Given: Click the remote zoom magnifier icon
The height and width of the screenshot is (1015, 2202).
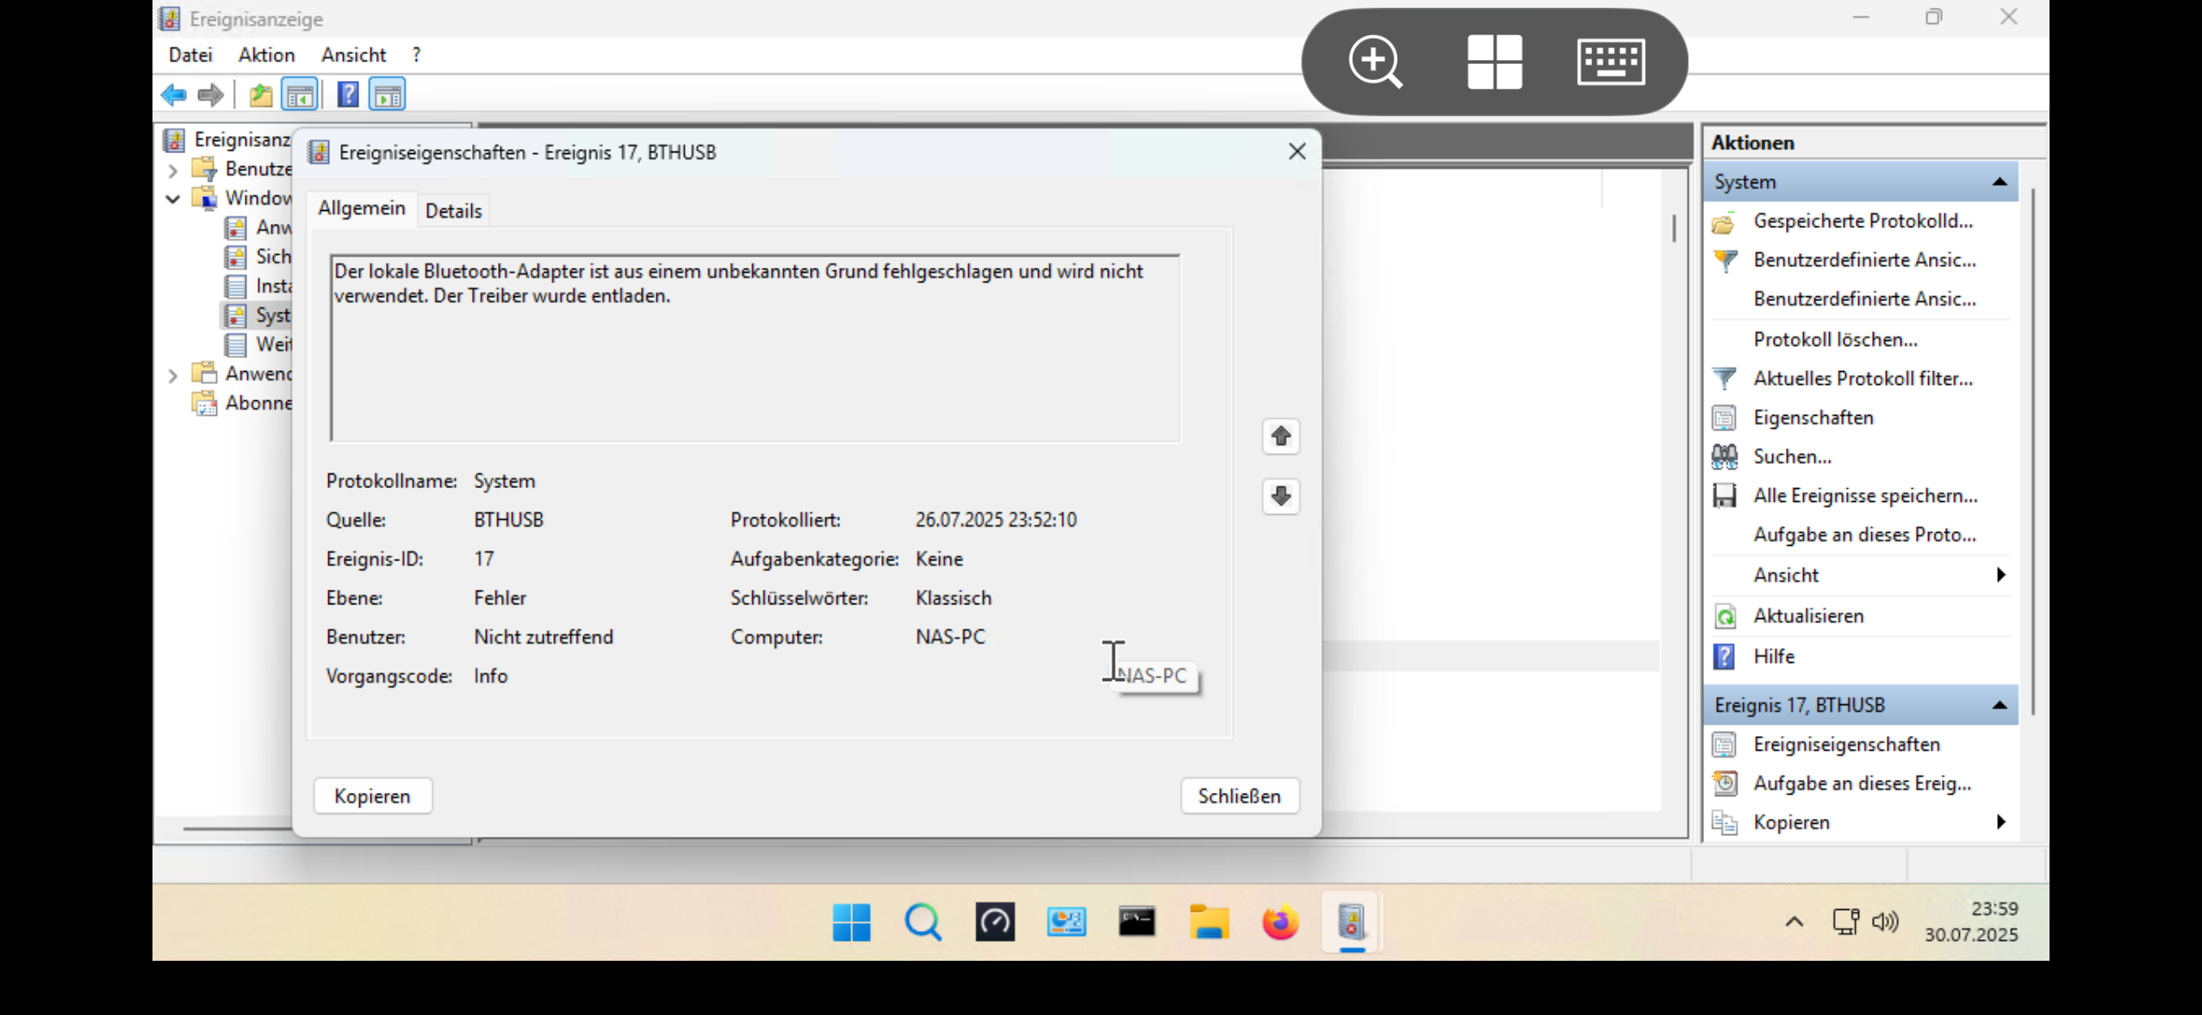Looking at the screenshot, I should click(x=1375, y=62).
